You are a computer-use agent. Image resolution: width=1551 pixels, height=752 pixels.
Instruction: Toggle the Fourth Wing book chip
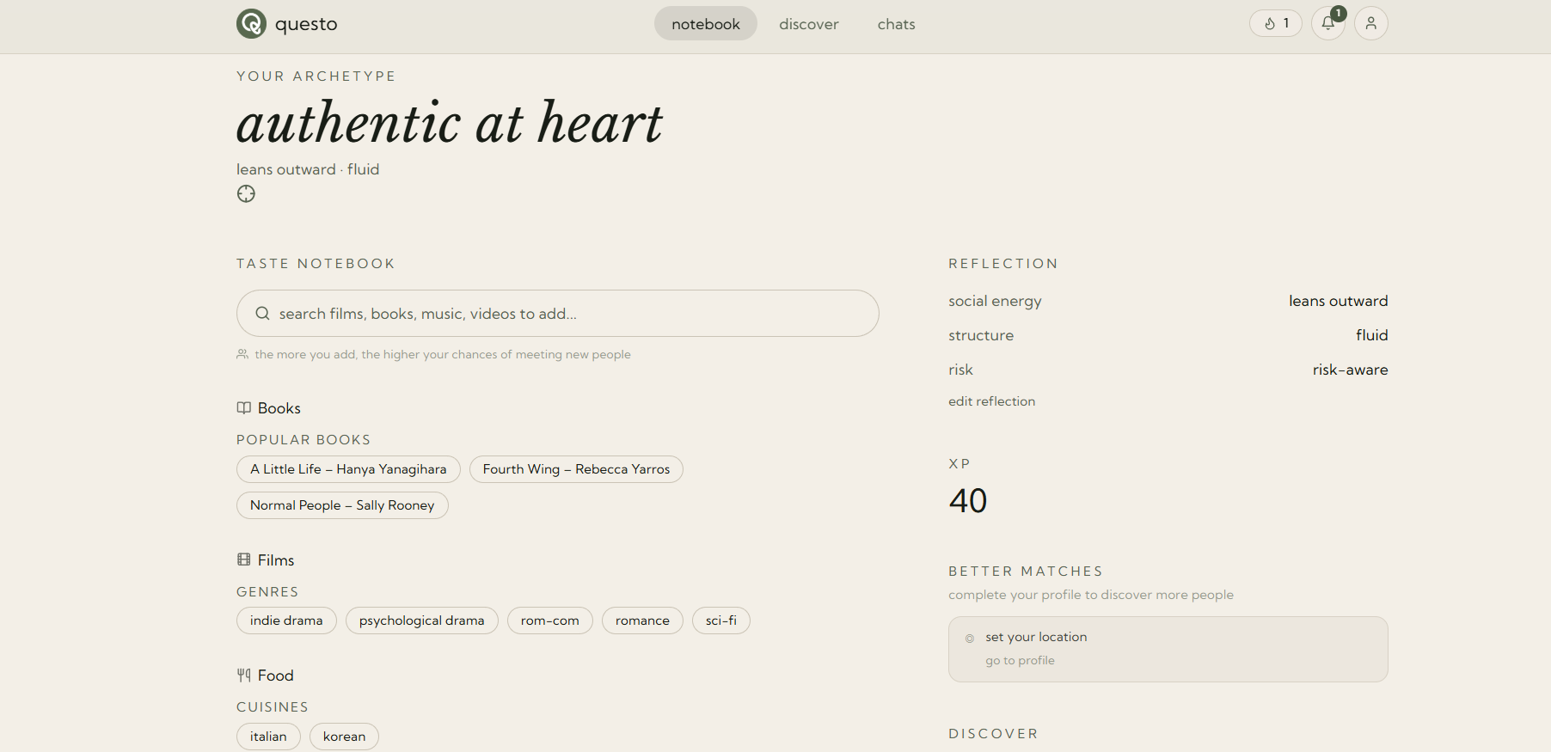pos(576,469)
